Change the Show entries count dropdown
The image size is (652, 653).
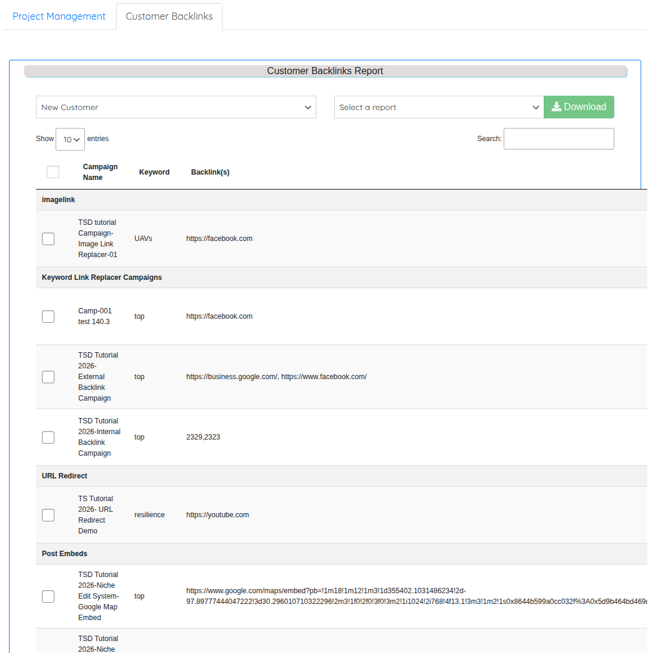(x=70, y=139)
